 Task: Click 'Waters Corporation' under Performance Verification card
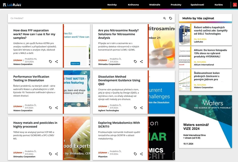pos(23,110)
